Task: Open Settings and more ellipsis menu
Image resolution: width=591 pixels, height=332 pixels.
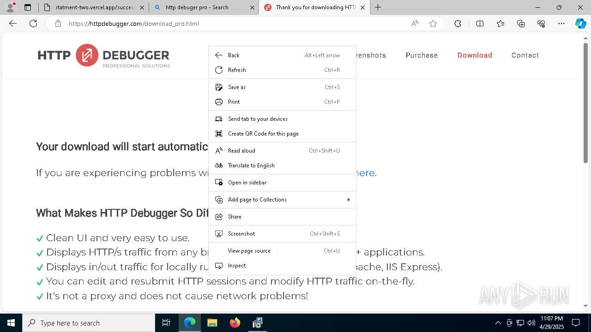Action: point(561,24)
